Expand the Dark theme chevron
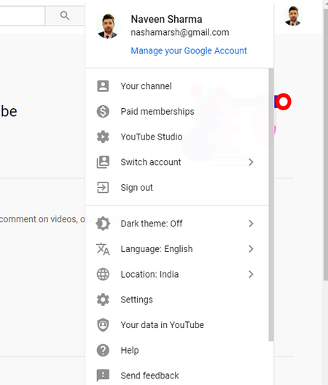The width and height of the screenshot is (328, 385). (251, 224)
